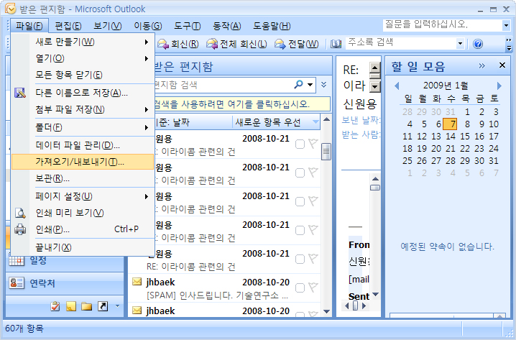Open the address book search dropdown arrow
Viewport: 516px width, 340px height.
[460, 43]
